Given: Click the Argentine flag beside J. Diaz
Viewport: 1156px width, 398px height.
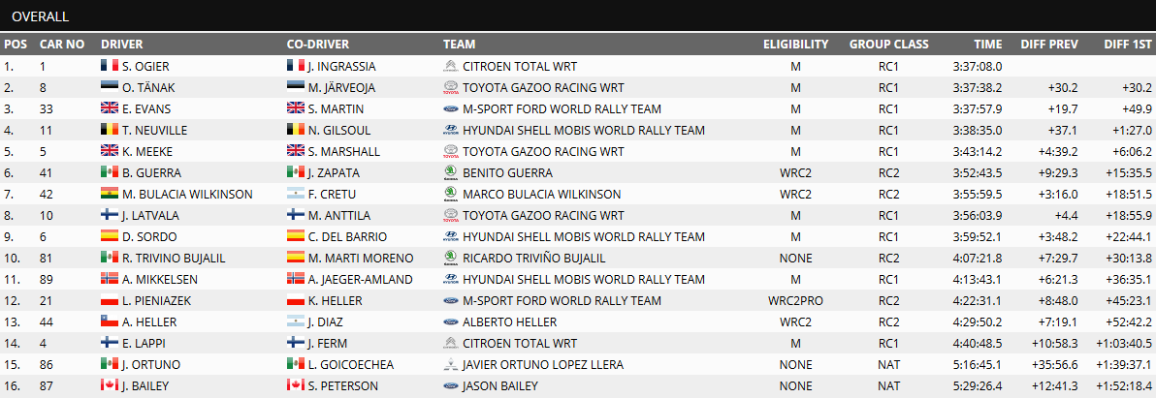Looking at the screenshot, I should 296,322.
